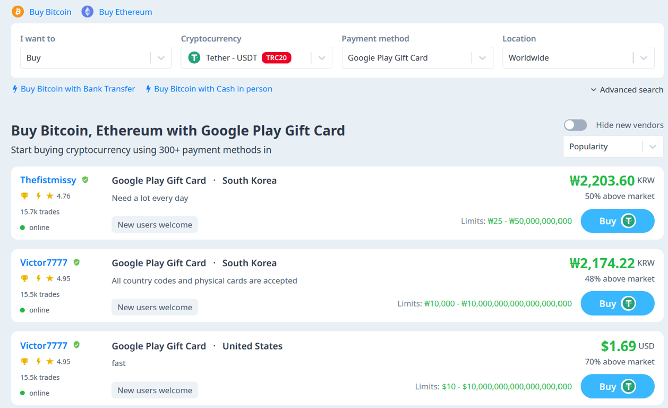Viewport: 668px width, 408px height.
Task: Select Buy Bitcoin in the top menu
Action: (49, 11)
